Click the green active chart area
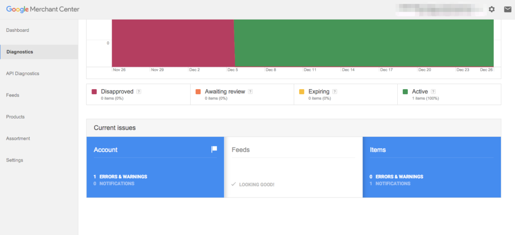This screenshot has height=235, width=515. pyautogui.click(x=364, y=43)
